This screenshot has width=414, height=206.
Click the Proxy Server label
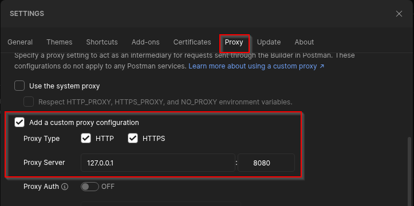pyautogui.click(x=44, y=163)
